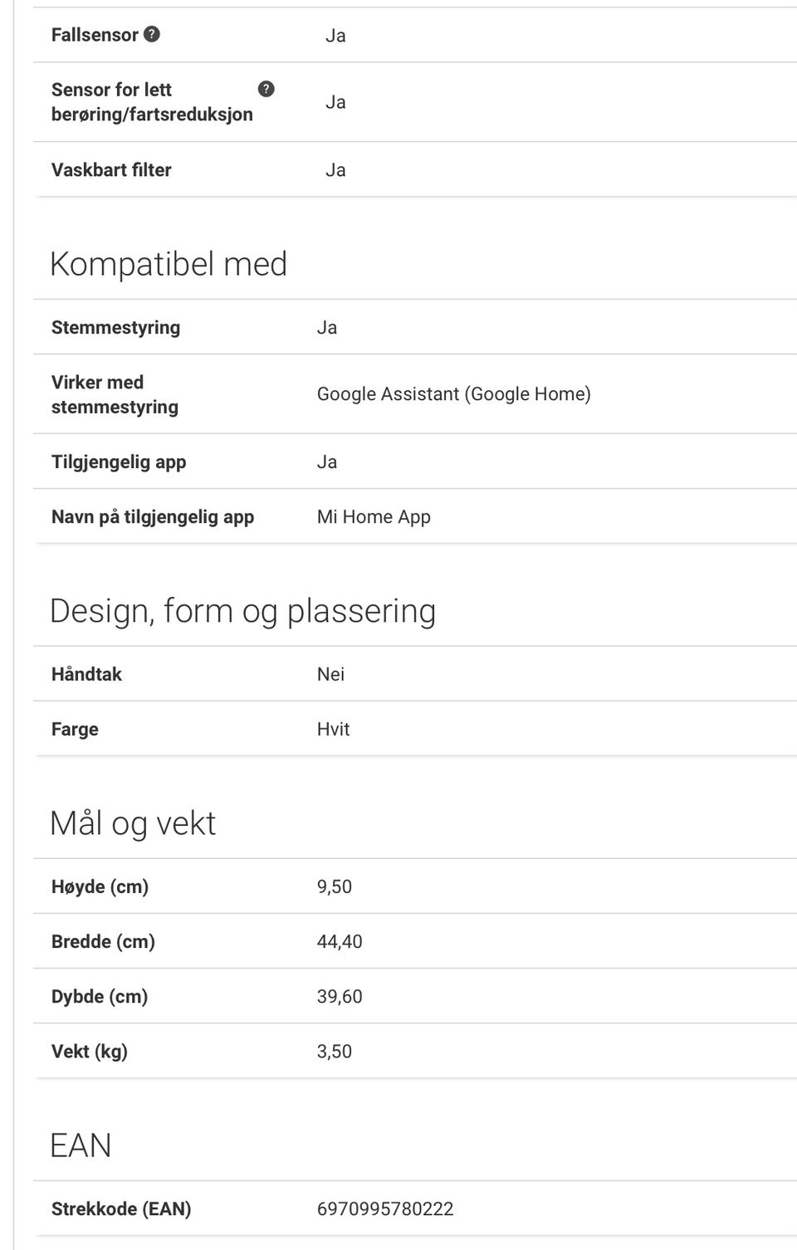The width and height of the screenshot is (797, 1250).
Task: Click the Tilgjengelig app label
Action: [x=119, y=461]
